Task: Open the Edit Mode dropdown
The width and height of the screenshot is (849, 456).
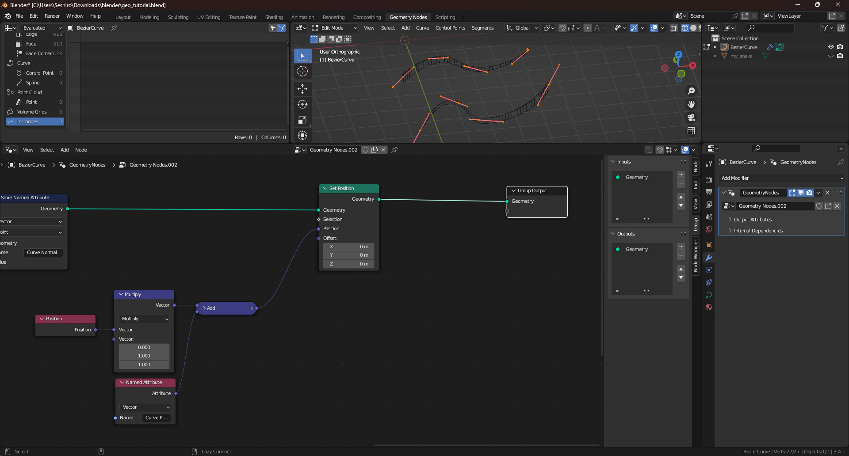Action: 335,28
